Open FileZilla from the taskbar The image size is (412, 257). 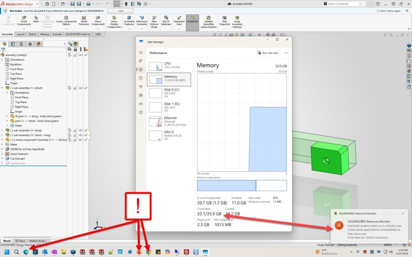[x=186, y=252]
